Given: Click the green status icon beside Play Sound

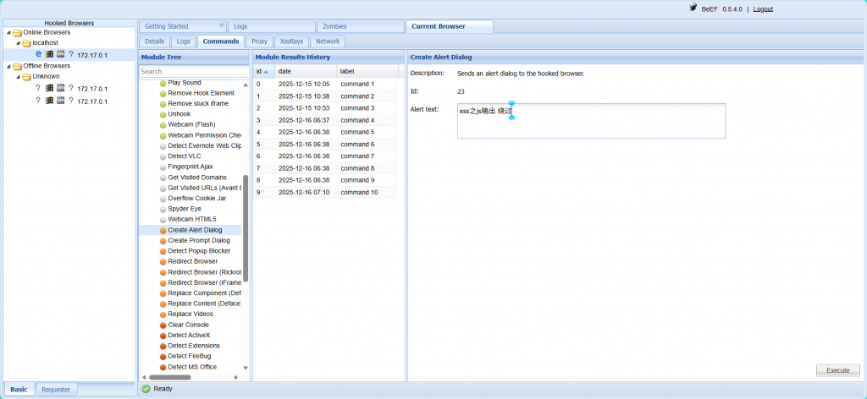Looking at the screenshot, I should (163, 82).
